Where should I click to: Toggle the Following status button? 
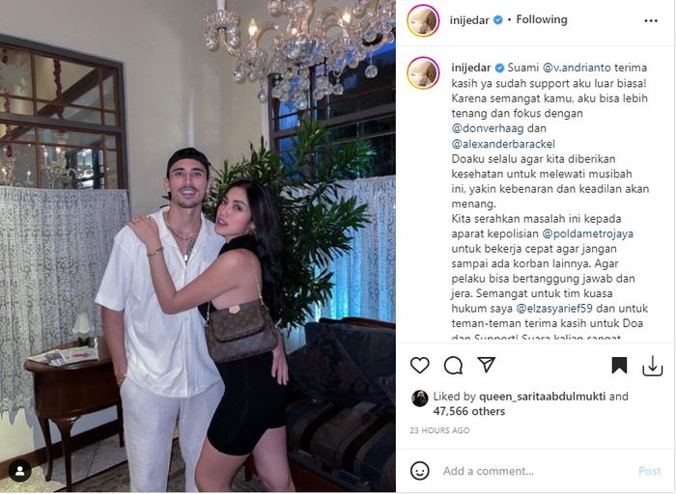tap(542, 20)
